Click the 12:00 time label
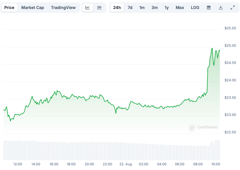This screenshot has width=240, height=170. point(18,164)
